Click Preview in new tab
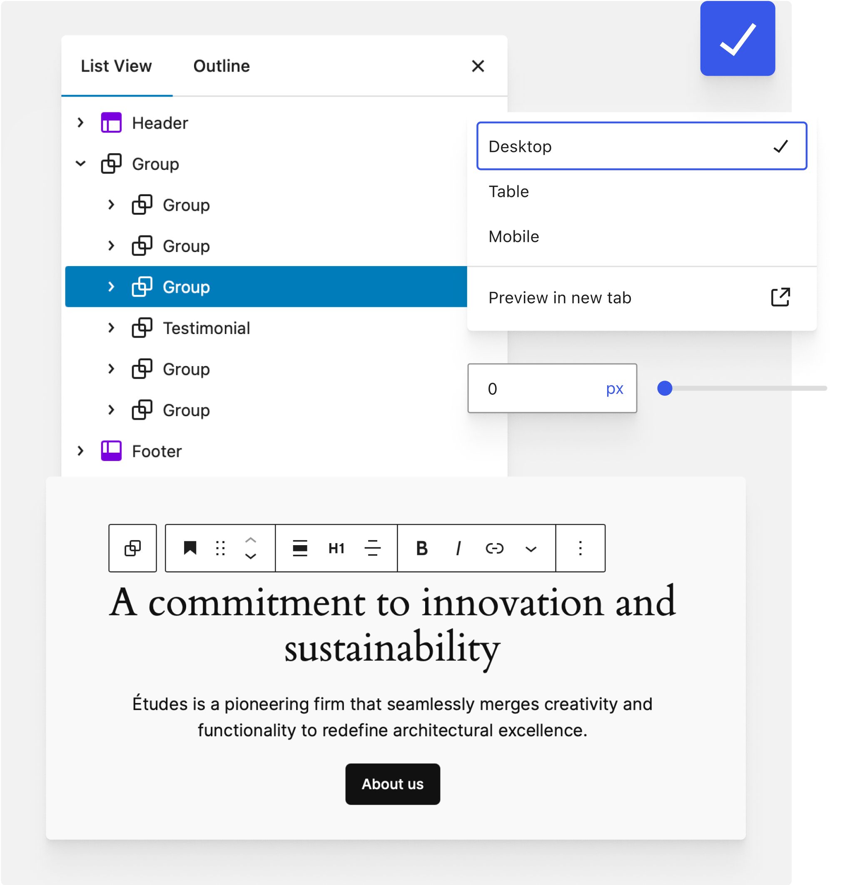Image resolution: width=842 pixels, height=885 pixels. (641, 297)
